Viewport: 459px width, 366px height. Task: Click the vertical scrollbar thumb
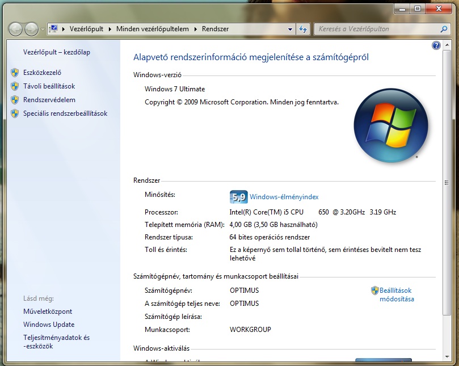coord(447,182)
